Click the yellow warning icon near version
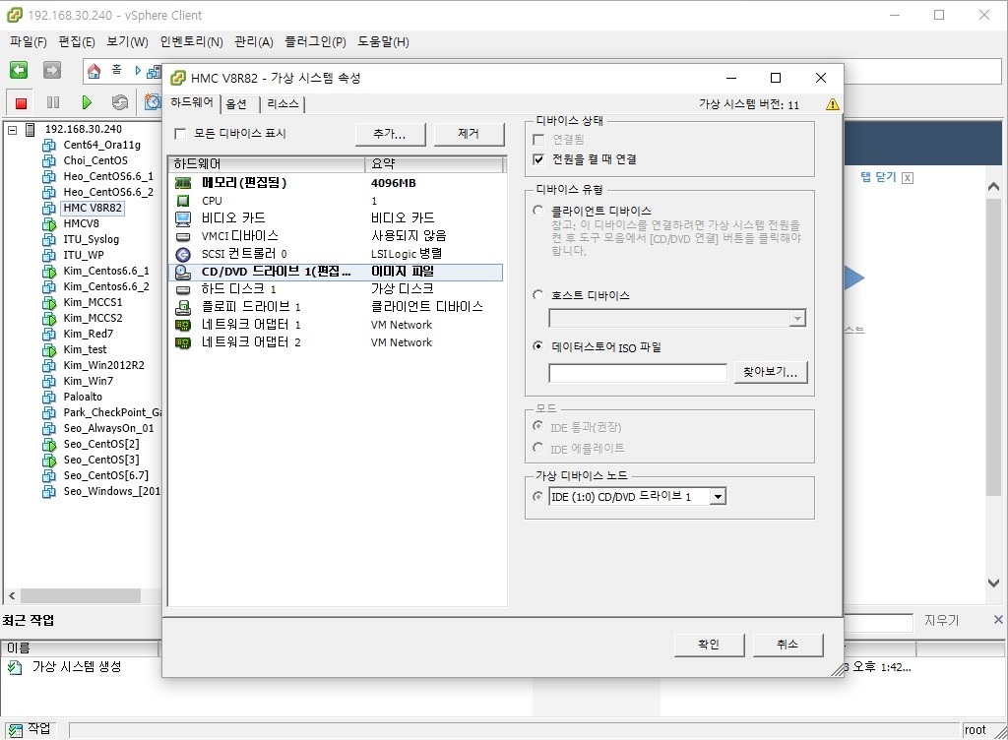This screenshot has width=1008, height=740. [x=833, y=104]
